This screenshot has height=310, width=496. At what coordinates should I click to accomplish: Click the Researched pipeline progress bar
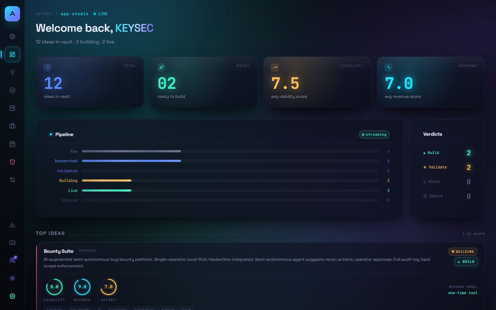point(230,161)
